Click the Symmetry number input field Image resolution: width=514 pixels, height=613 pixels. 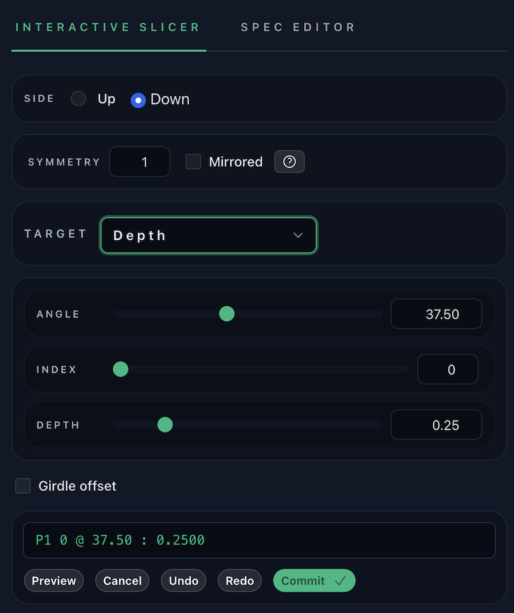click(x=140, y=162)
